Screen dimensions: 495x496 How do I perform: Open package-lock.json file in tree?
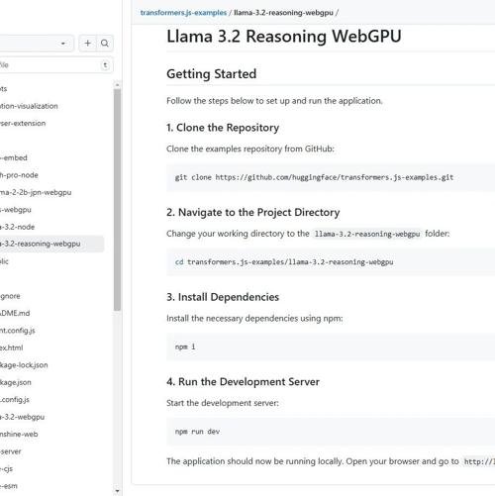click(24, 365)
